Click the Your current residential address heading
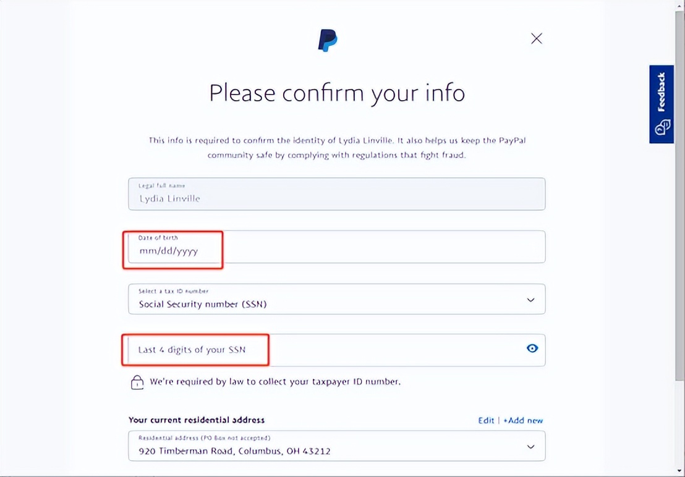 195,420
